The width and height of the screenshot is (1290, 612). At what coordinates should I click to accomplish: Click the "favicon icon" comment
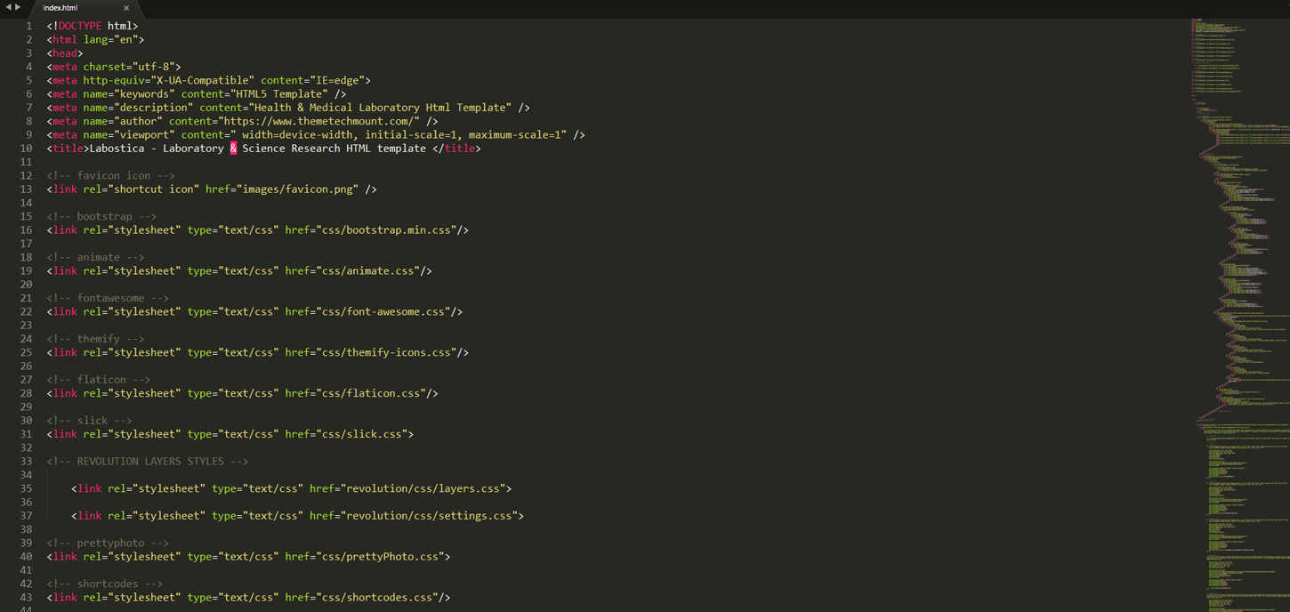tap(111, 175)
